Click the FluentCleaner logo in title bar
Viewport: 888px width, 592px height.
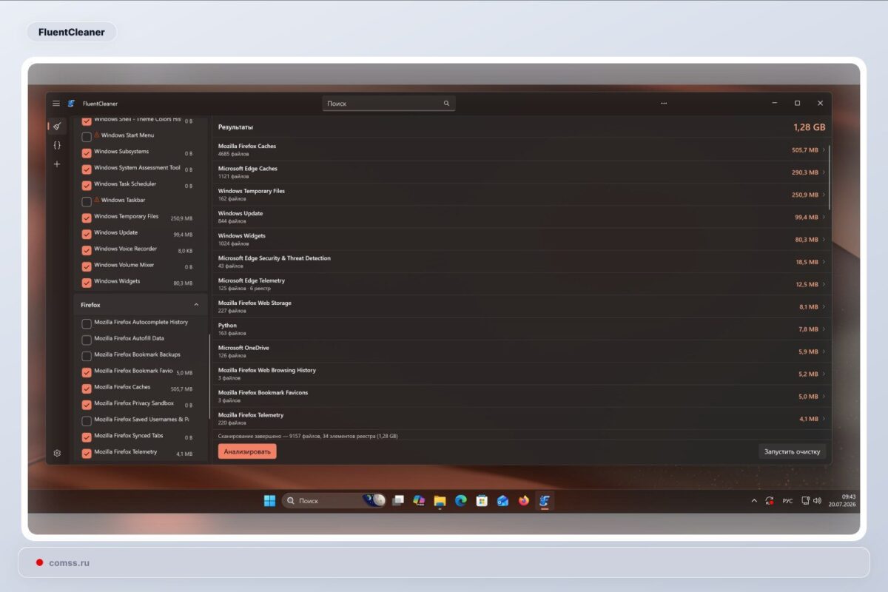[x=72, y=104]
